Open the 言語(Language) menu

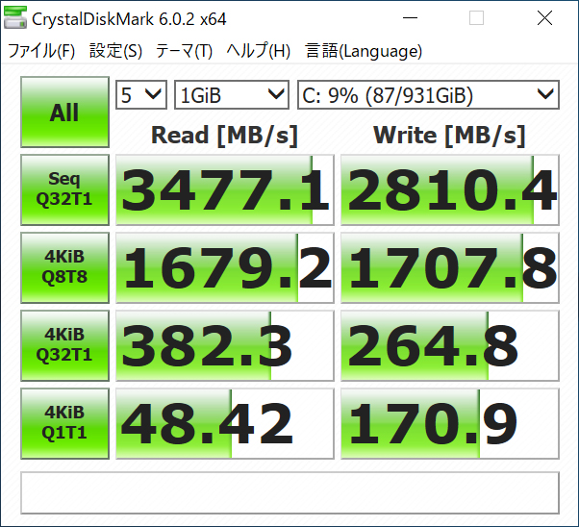(x=364, y=51)
